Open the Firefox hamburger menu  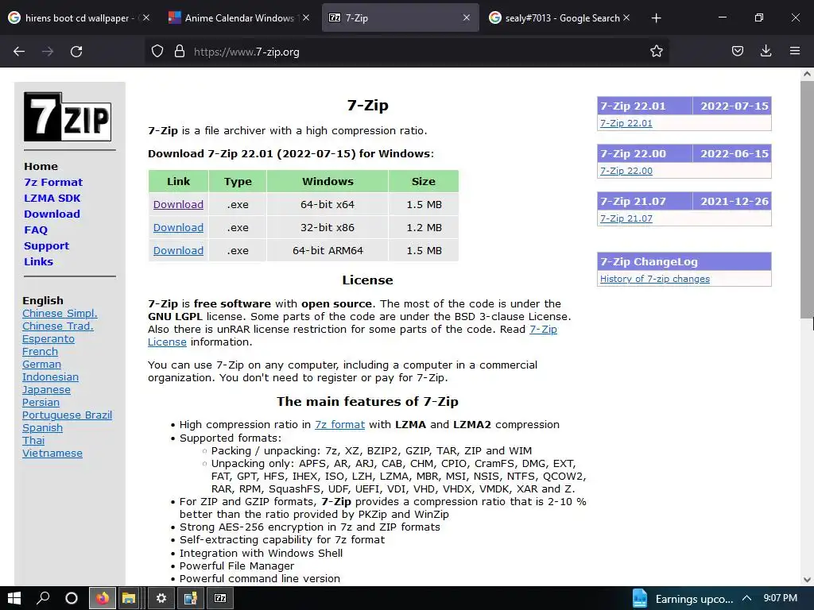pos(795,51)
